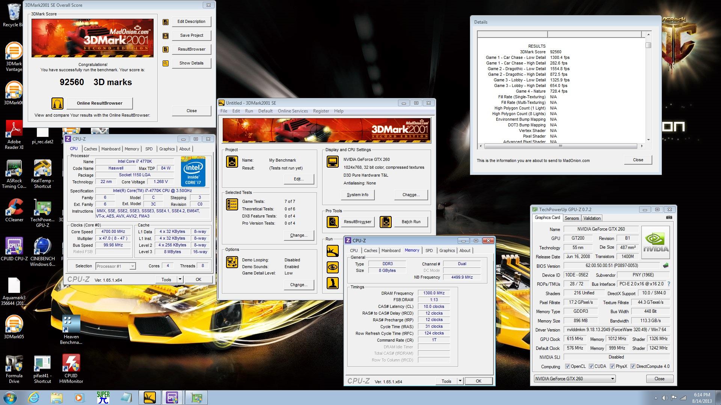Expand Tools dropdown arrow in CPU-Z Memory window
This screenshot has height=405, width=721.
point(460,381)
